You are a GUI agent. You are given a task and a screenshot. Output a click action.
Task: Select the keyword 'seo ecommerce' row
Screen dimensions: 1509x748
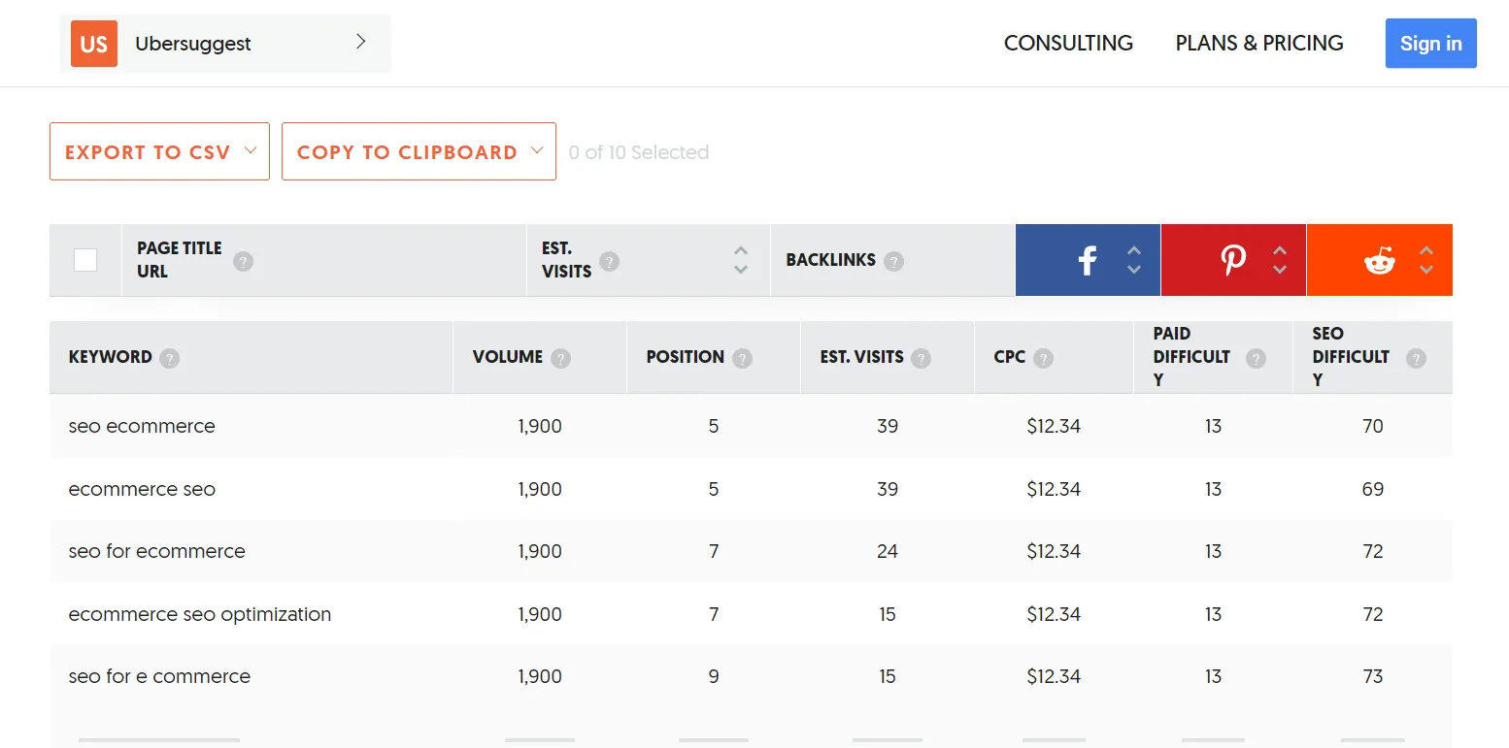point(142,426)
